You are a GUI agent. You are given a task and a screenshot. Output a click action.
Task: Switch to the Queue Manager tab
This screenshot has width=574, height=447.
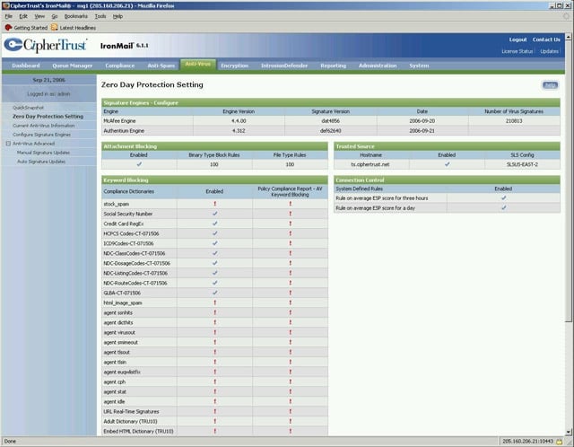72,66
